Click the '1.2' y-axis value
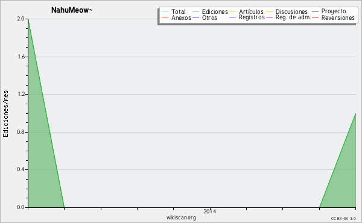This screenshot has height=223, width=362. tap(21, 94)
